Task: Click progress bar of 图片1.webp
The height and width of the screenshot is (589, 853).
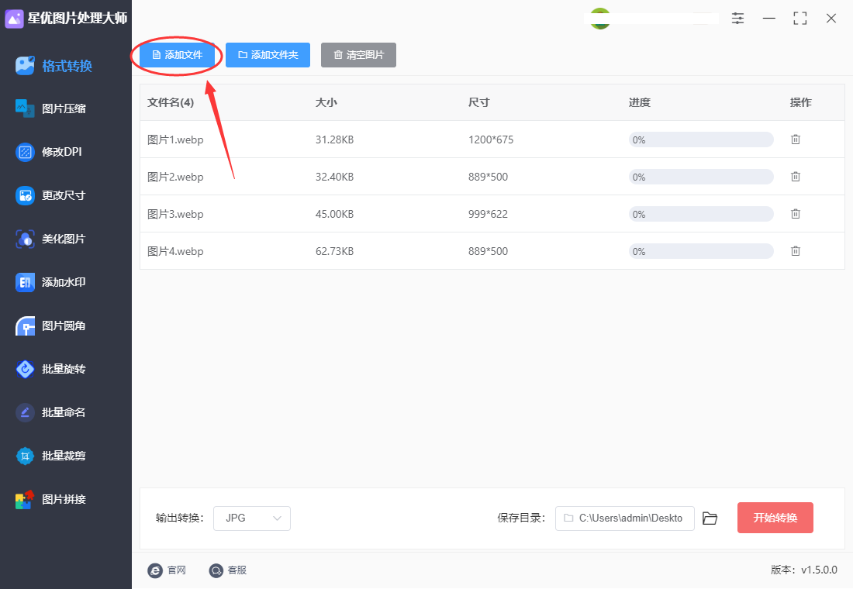Action: pos(701,139)
